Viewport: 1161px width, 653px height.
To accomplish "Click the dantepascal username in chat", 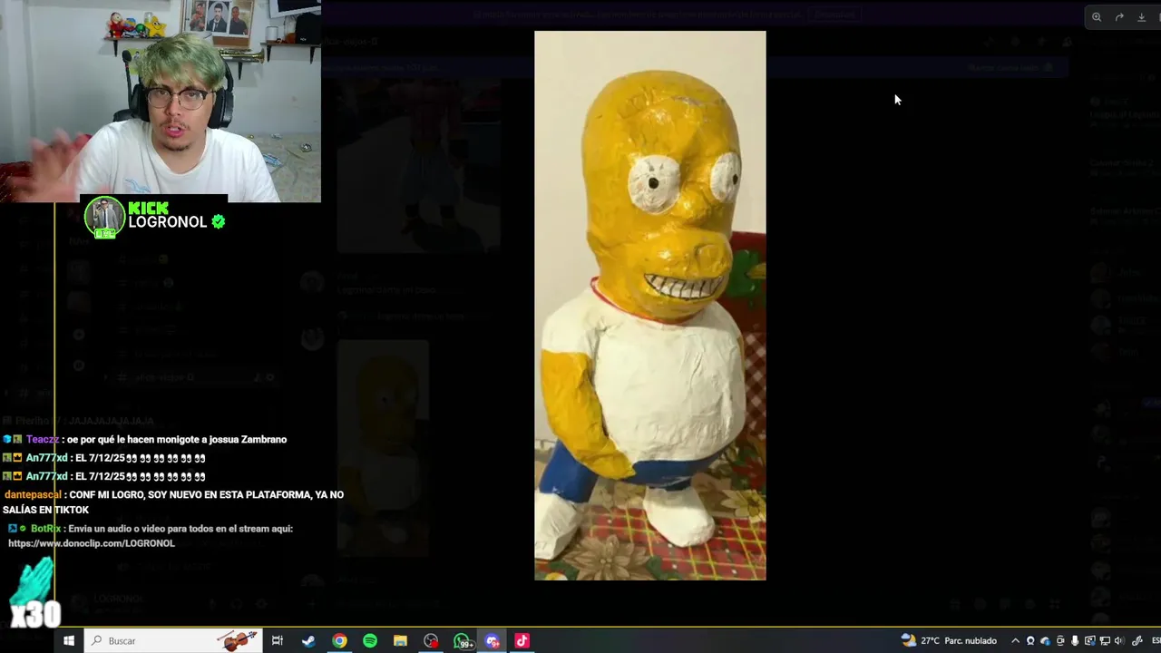I will [x=33, y=495].
